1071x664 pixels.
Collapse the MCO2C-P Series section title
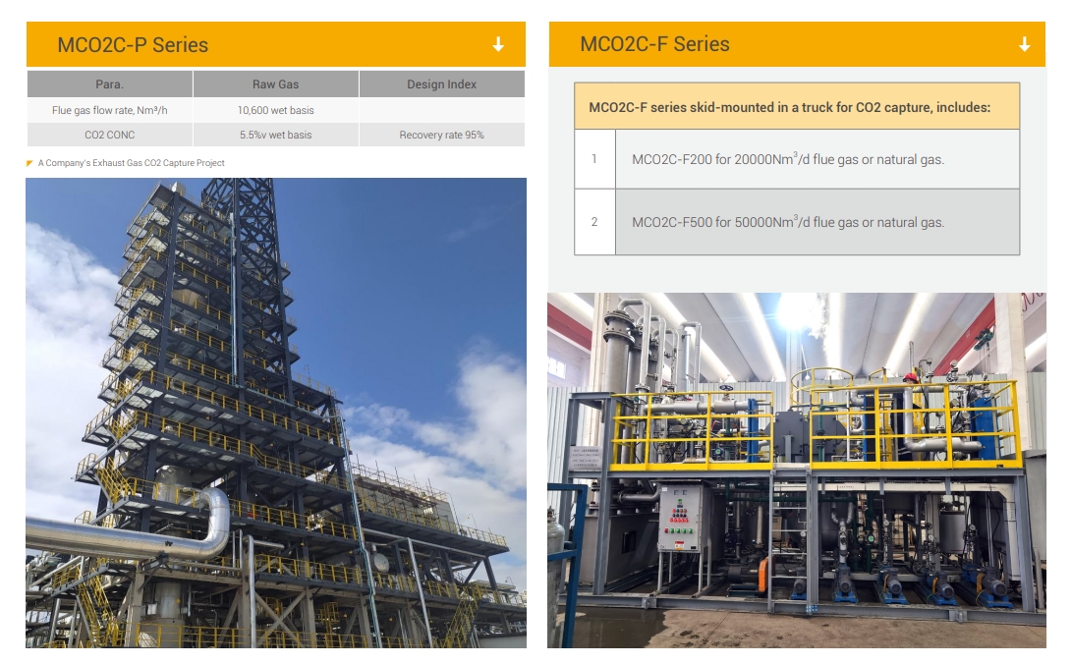click(x=133, y=44)
